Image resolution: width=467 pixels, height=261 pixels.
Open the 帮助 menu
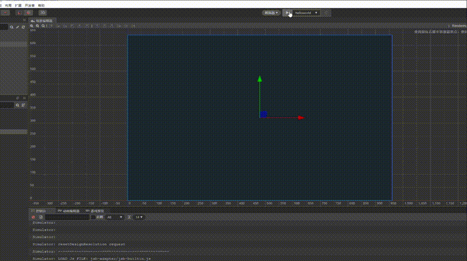(41, 5)
